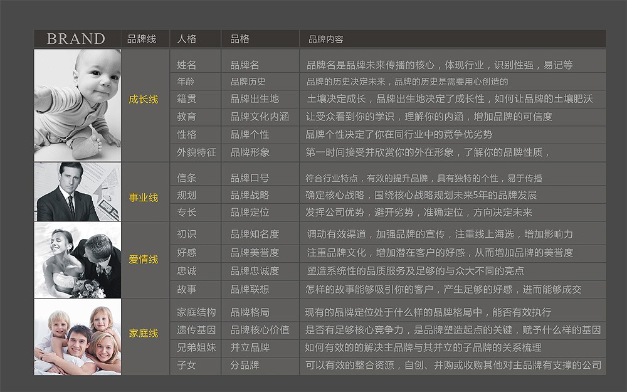Click the yellow 事业线 label
Screen dimensions: 627x392
click(144, 198)
